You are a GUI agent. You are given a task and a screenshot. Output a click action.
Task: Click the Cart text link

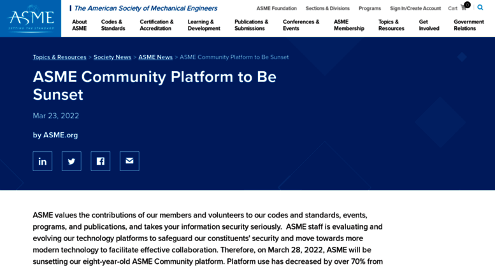pos(452,8)
